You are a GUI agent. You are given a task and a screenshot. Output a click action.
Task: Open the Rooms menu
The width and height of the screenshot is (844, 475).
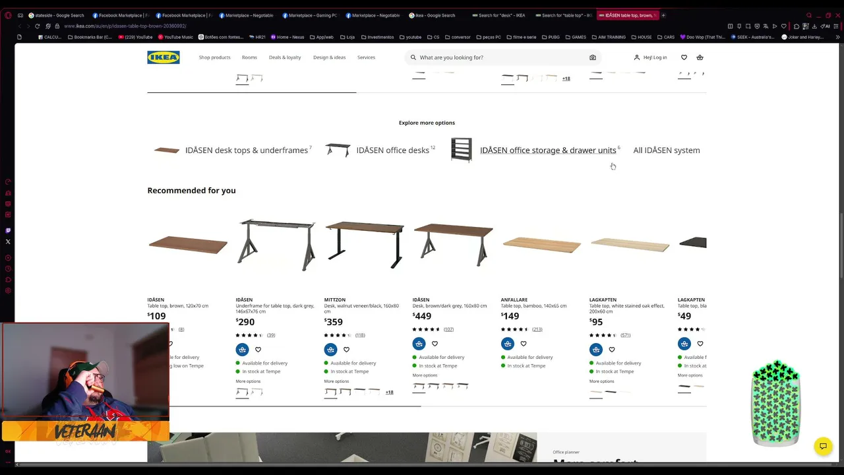click(249, 57)
